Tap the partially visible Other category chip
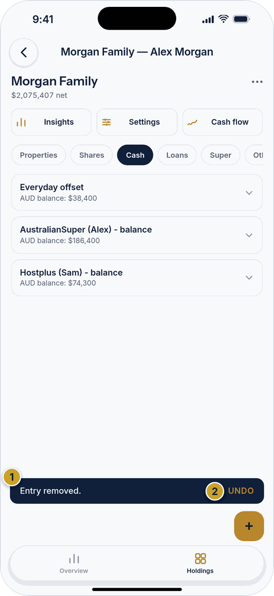 [254, 155]
